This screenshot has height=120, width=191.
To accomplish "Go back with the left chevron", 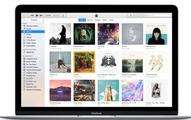I will [24, 20].
